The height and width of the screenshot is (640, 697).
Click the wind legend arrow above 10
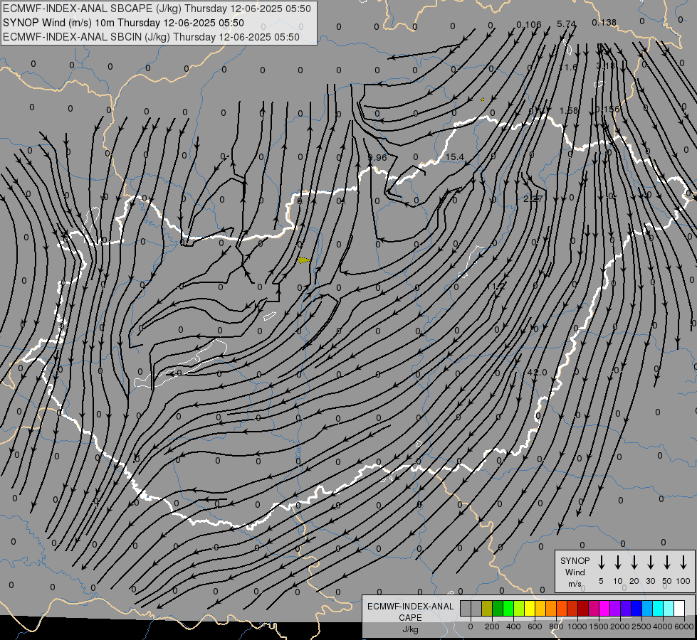[618, 562]
